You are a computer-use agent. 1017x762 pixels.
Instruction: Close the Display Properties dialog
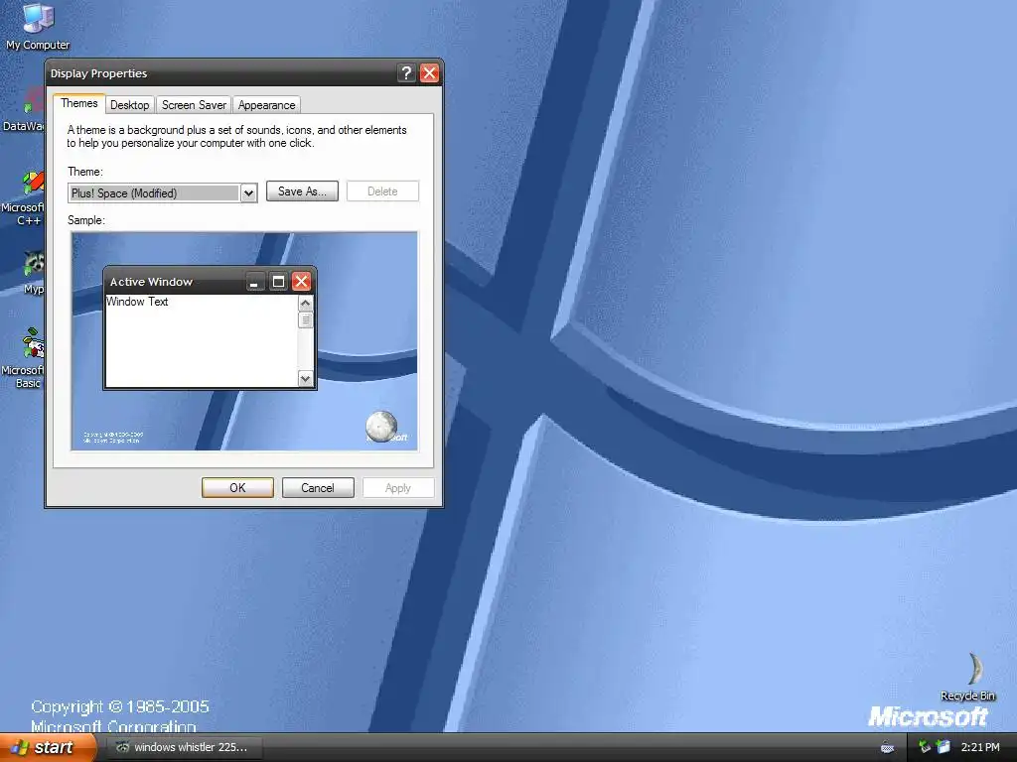pos(429,73)
